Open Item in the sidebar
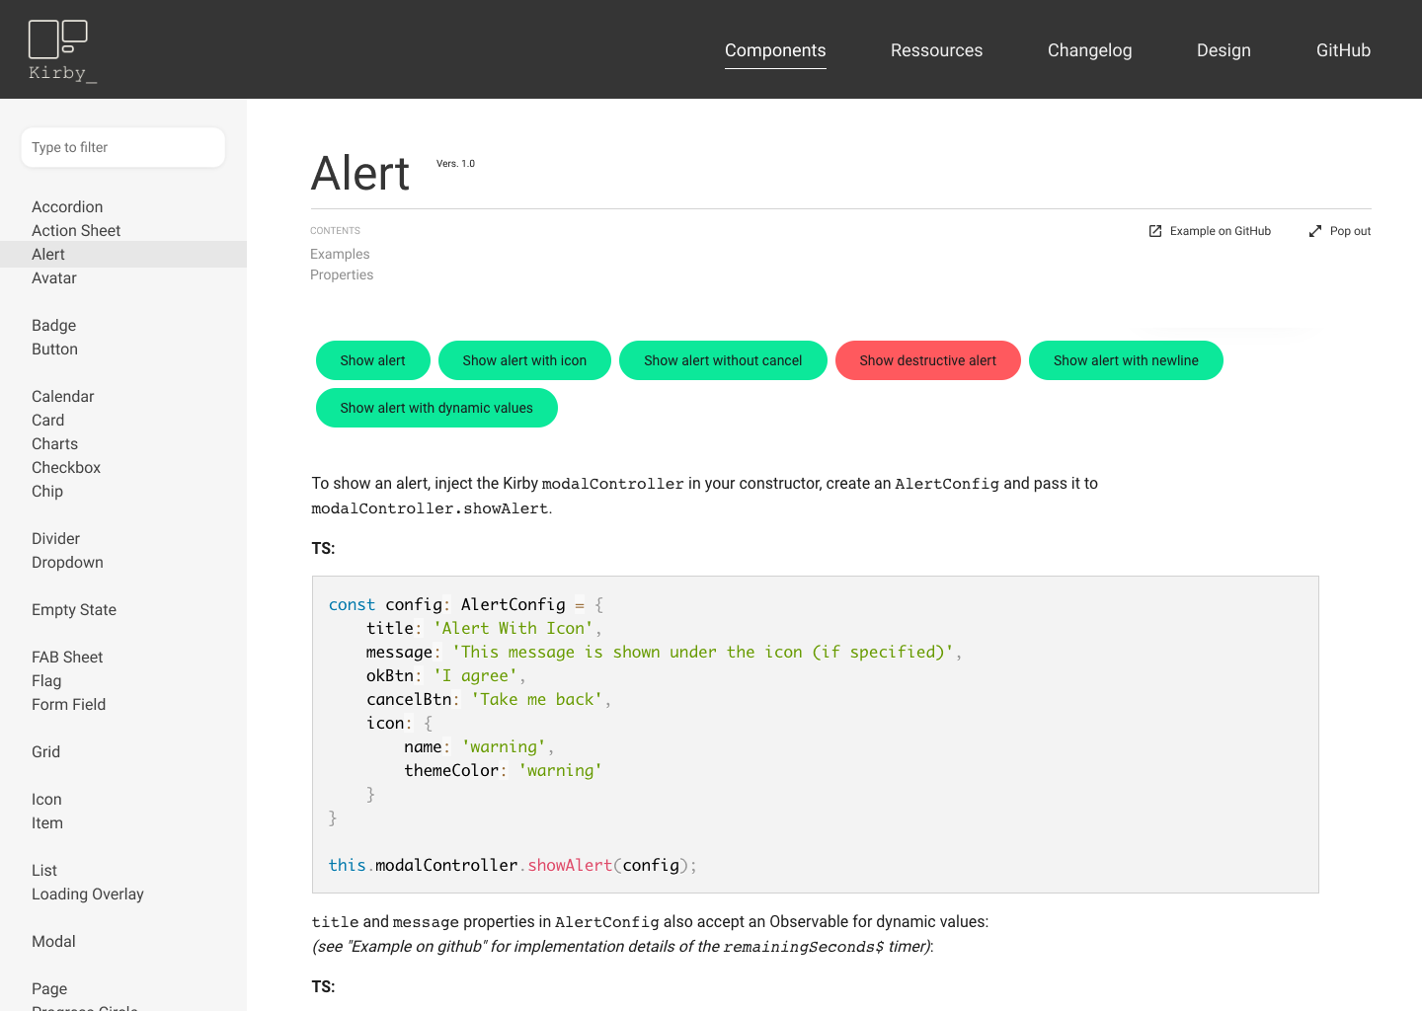 47,822
